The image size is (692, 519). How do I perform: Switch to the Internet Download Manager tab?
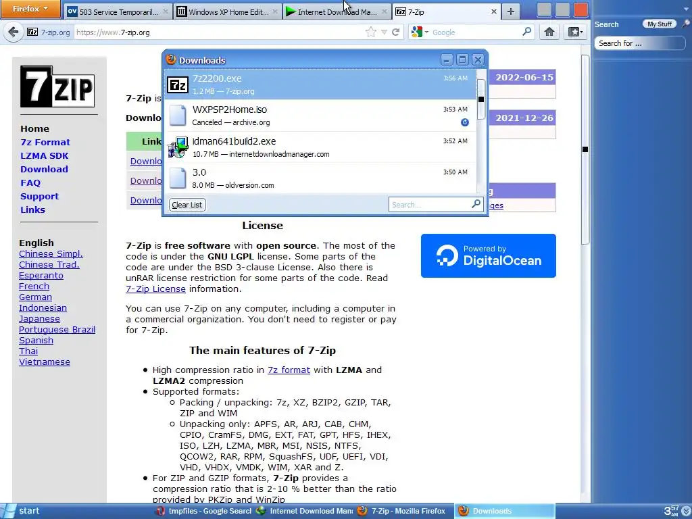coord(337,12)
